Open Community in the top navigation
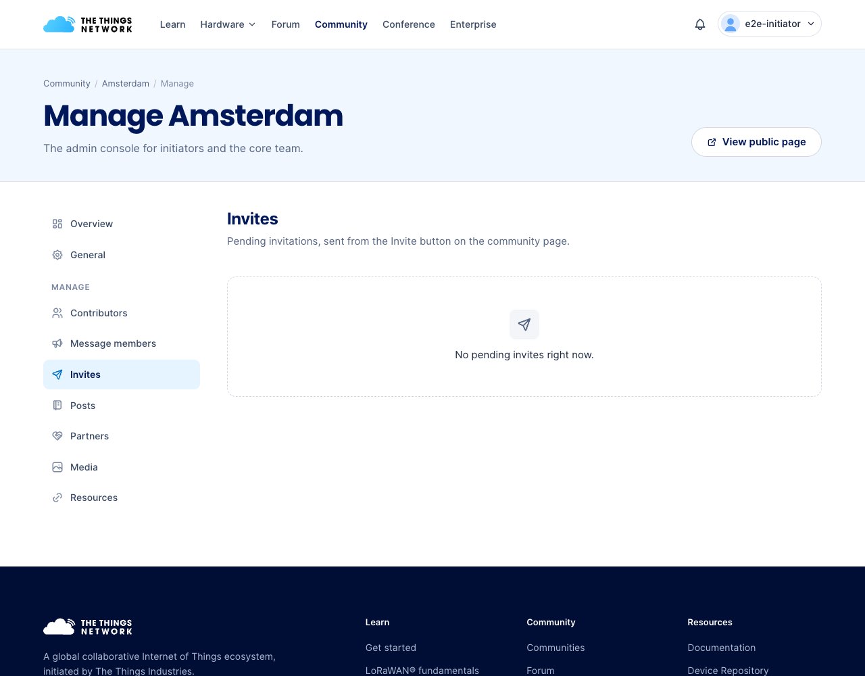 341,24
